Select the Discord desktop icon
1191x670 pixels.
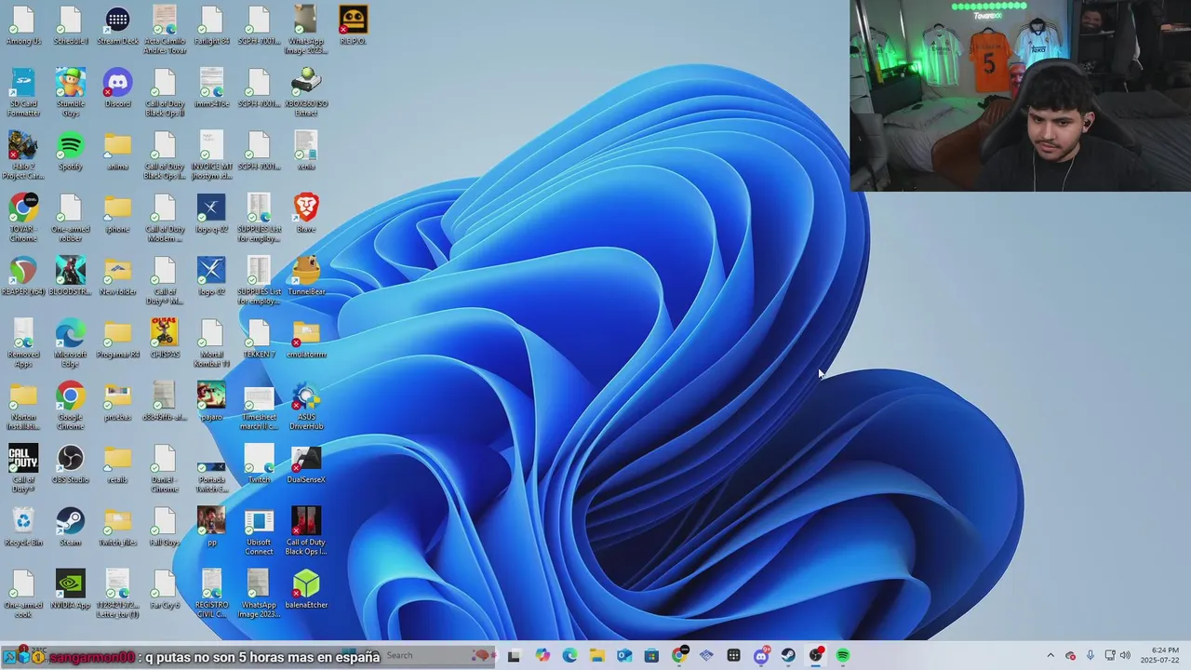coord(117,88)
